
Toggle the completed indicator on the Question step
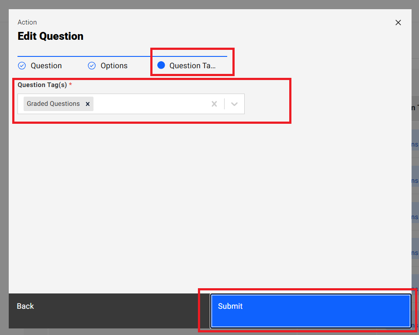tap(22, 65)
